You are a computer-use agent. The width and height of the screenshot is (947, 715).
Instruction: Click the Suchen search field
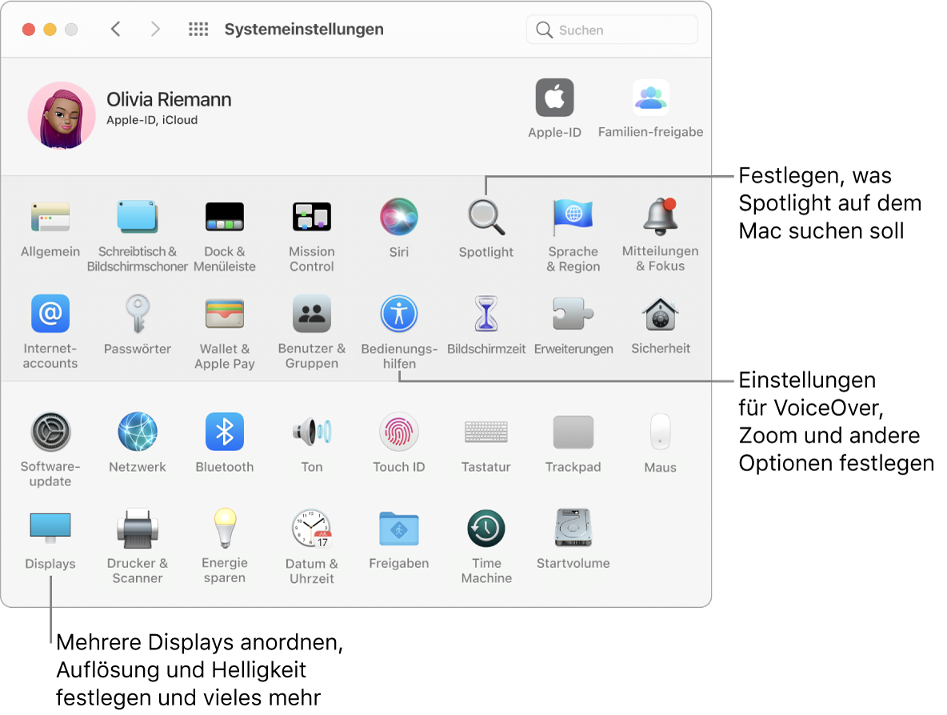point(612,29)
